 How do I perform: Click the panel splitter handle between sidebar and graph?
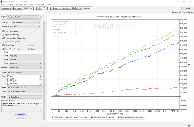click(x=45, y=66)
